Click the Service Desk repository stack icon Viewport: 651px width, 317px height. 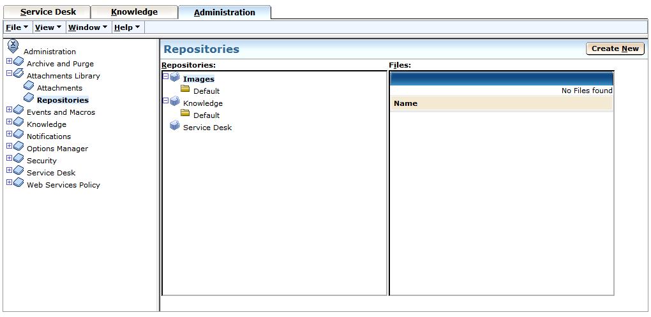click(174, 126)
